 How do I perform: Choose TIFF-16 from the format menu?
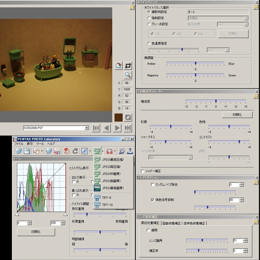click(x=107, y=205)
